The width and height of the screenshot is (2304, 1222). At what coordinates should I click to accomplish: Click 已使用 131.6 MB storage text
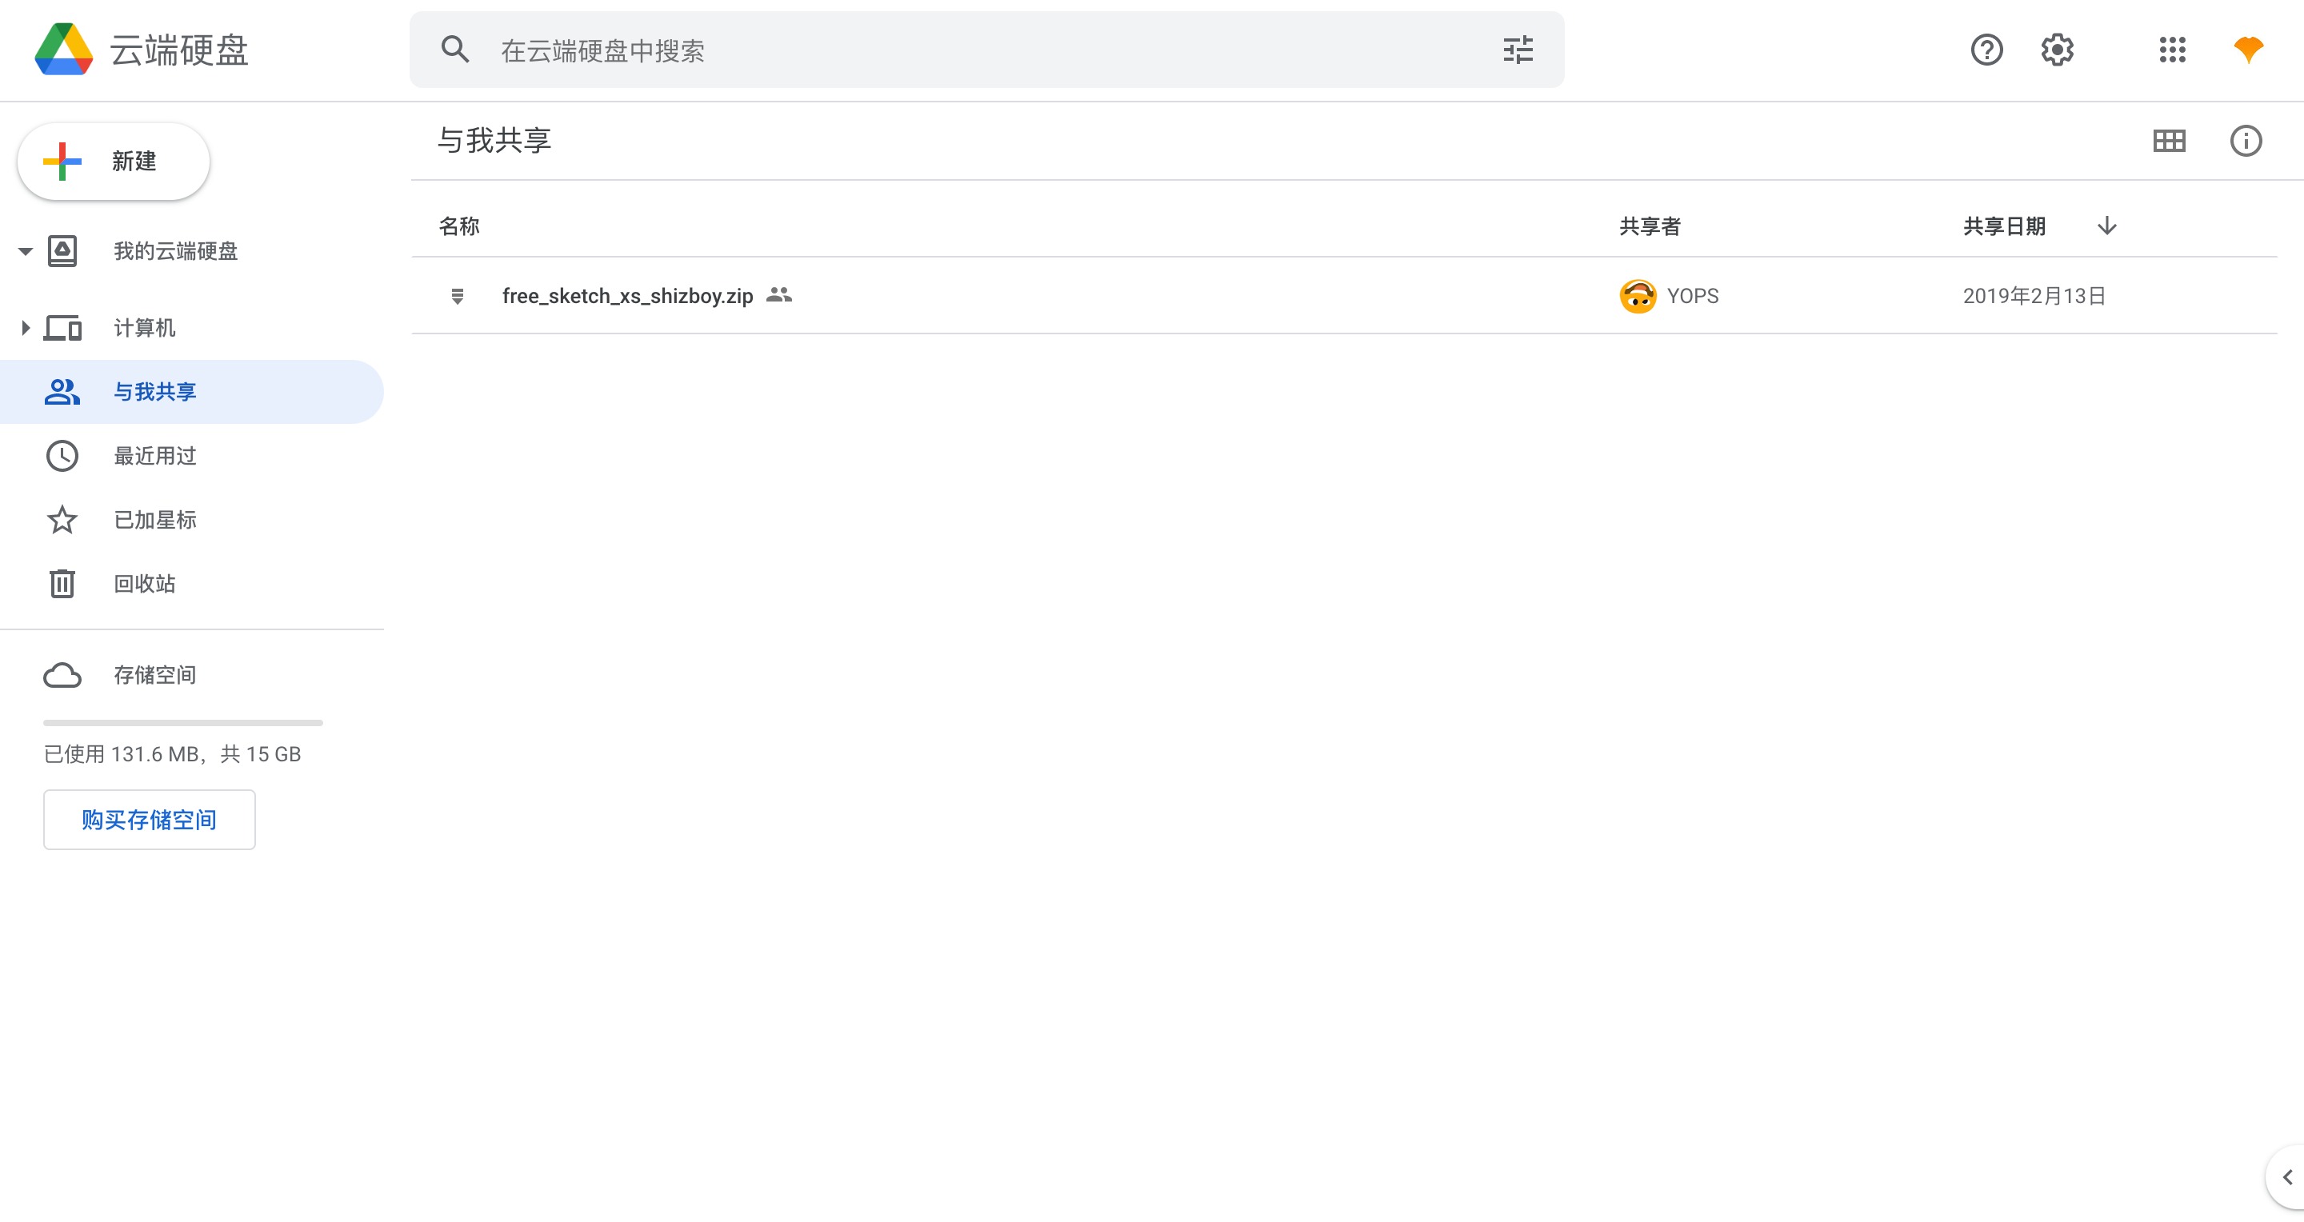pyautogui.click(x=173, y=754)
